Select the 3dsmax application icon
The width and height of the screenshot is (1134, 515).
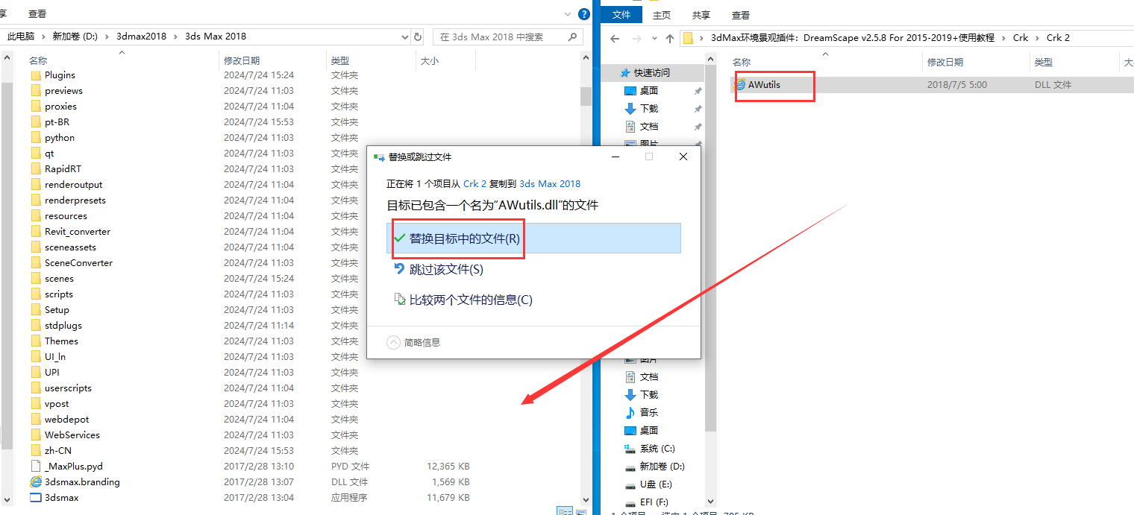click(x=36, y=497)
